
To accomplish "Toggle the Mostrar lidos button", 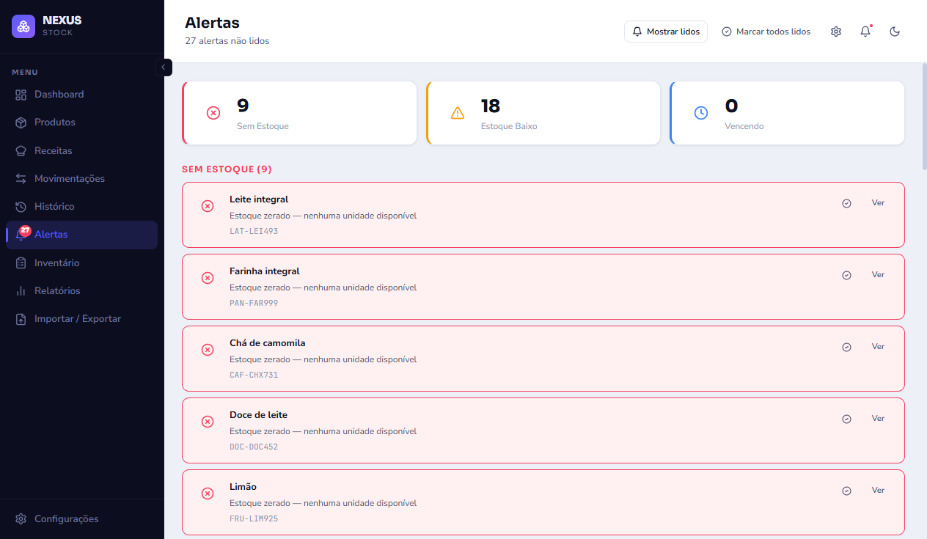I will coord(666,32).
